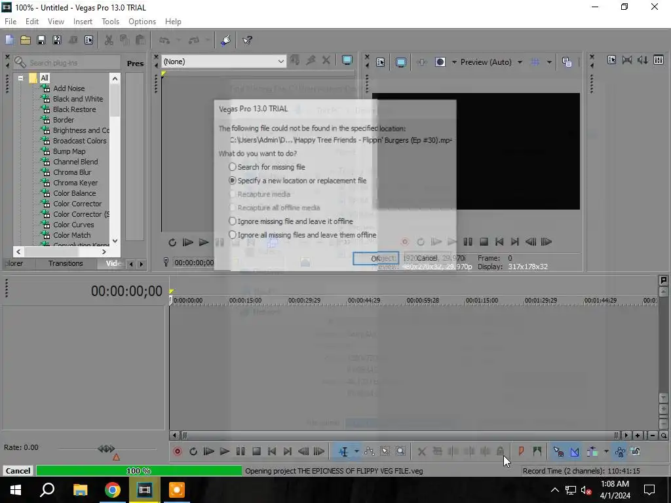Activate the What's This help pointer

click(247, 40)
